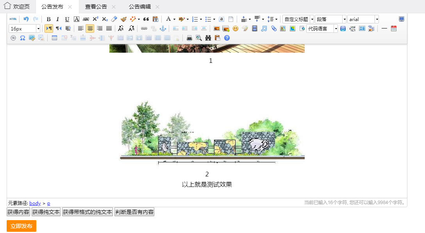
Task: Insert the omega special character
Action: click(22, 38)
